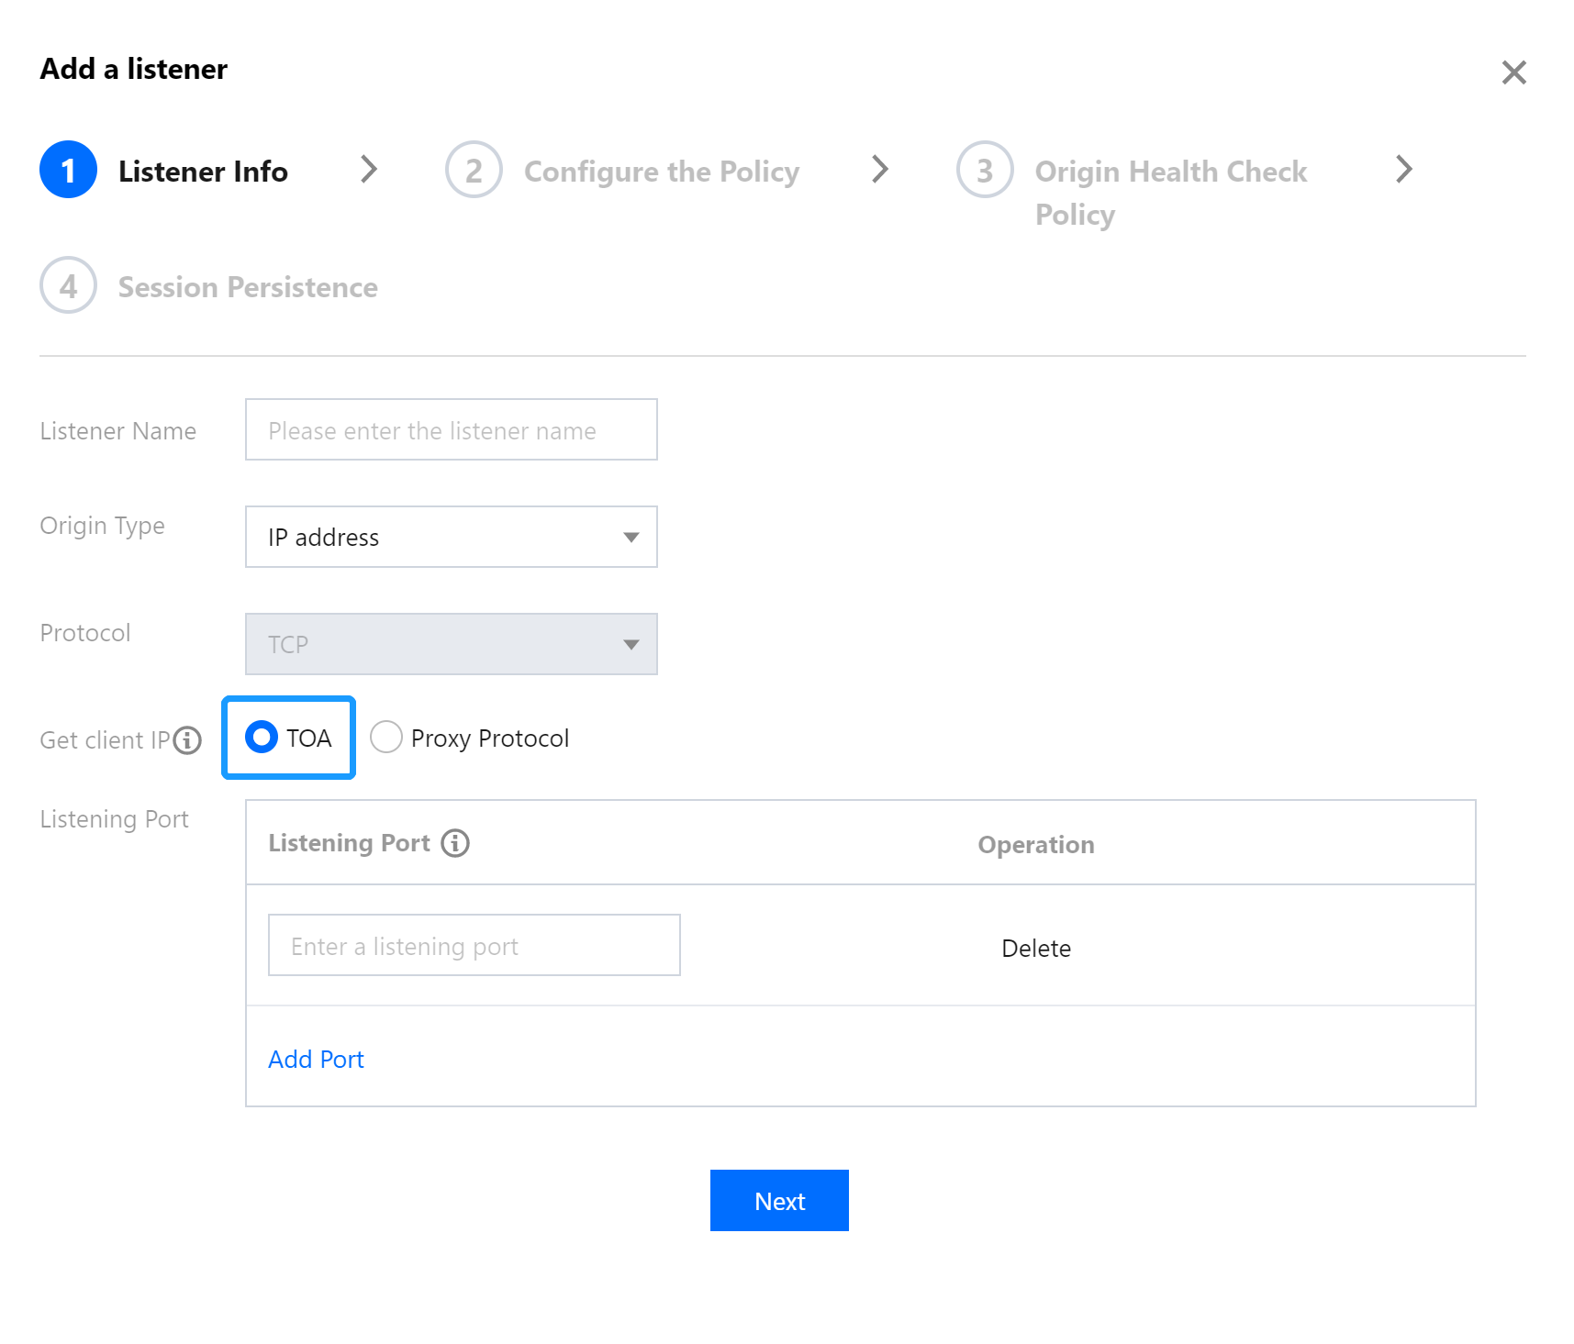Open the Origin Type dropdown
The image size is (1574, 1344).
pyautogui.click(x=451, y=537)
